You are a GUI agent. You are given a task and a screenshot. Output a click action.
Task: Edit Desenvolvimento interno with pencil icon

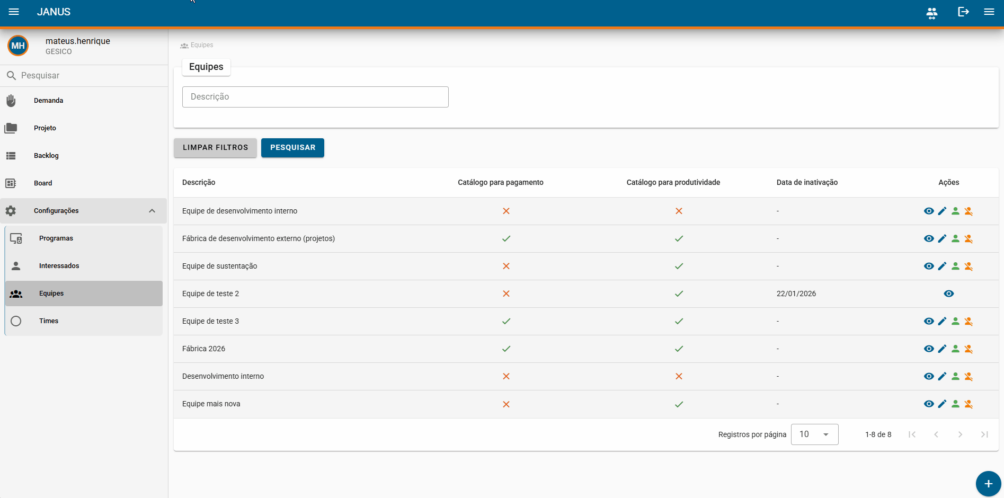(x=942, y=376)
